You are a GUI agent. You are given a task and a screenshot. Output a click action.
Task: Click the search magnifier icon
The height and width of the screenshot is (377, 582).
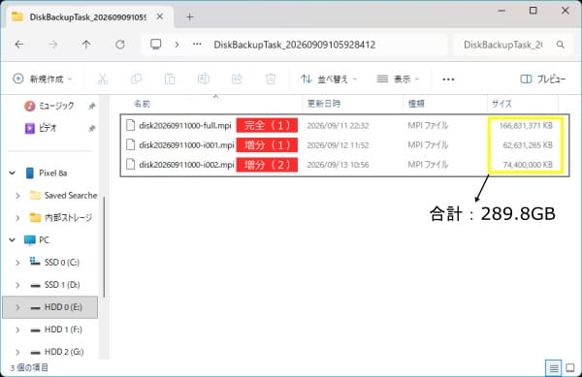(x=561, y=45)
